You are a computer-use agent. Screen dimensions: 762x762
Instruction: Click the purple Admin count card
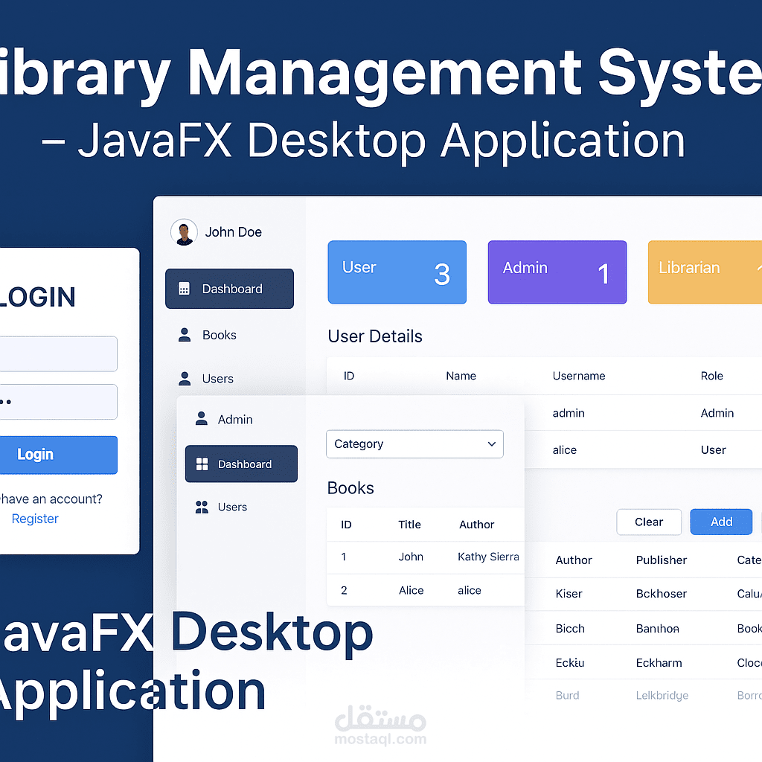(557, 272)
